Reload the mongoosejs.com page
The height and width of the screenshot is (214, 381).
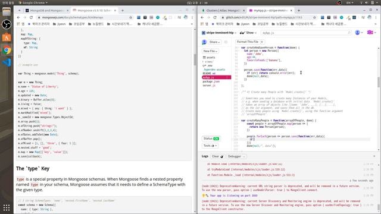tap(31, 17)
